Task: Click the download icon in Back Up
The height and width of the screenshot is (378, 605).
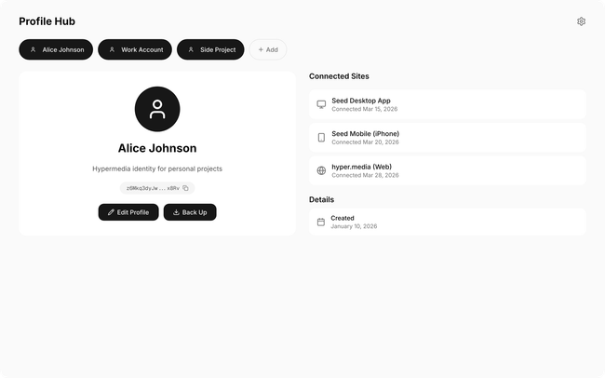Action: click(x=176, y=212)
